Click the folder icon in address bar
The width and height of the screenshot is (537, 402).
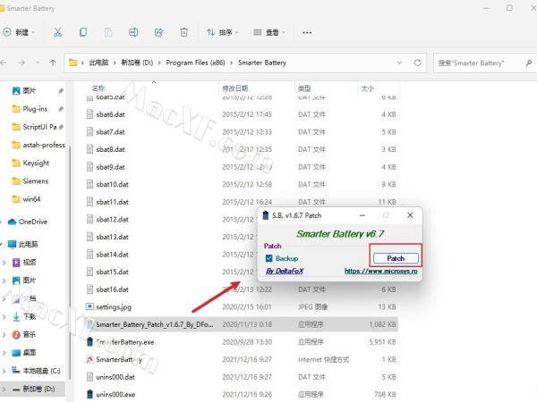73,63
